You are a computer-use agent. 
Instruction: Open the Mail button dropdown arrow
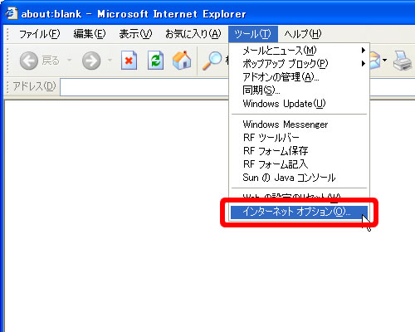pos(384,60)
